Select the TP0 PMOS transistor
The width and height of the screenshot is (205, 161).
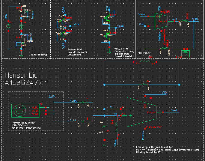24,12
